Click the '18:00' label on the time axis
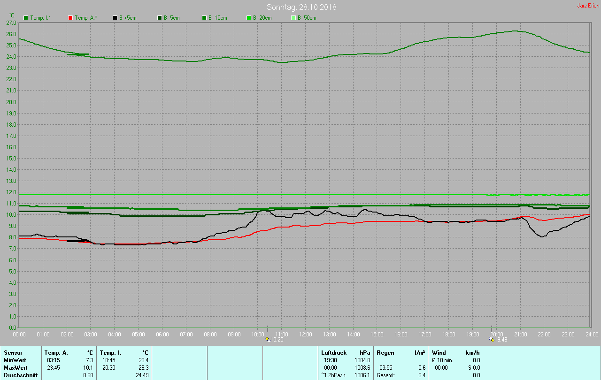The width and height of the screenshot is (601, 380). tap(449, 334)
